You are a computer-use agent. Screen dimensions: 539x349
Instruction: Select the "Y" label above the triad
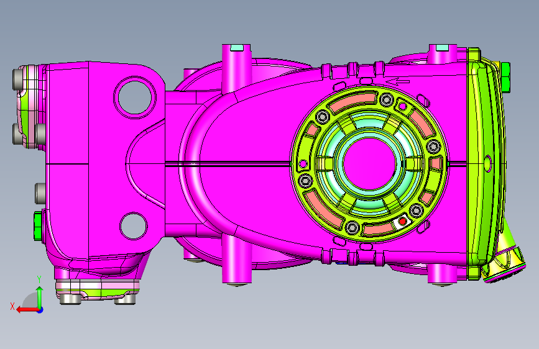(39, 279)
